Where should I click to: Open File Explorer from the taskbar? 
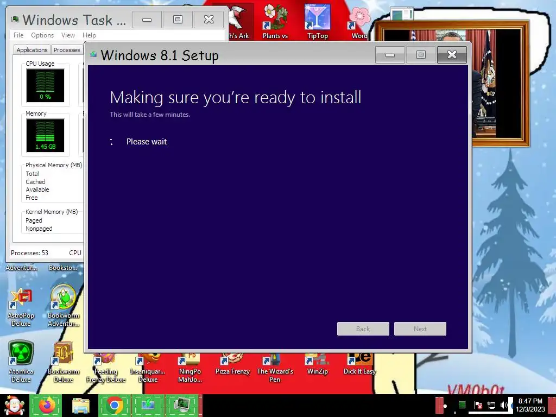tap(80, 406)
